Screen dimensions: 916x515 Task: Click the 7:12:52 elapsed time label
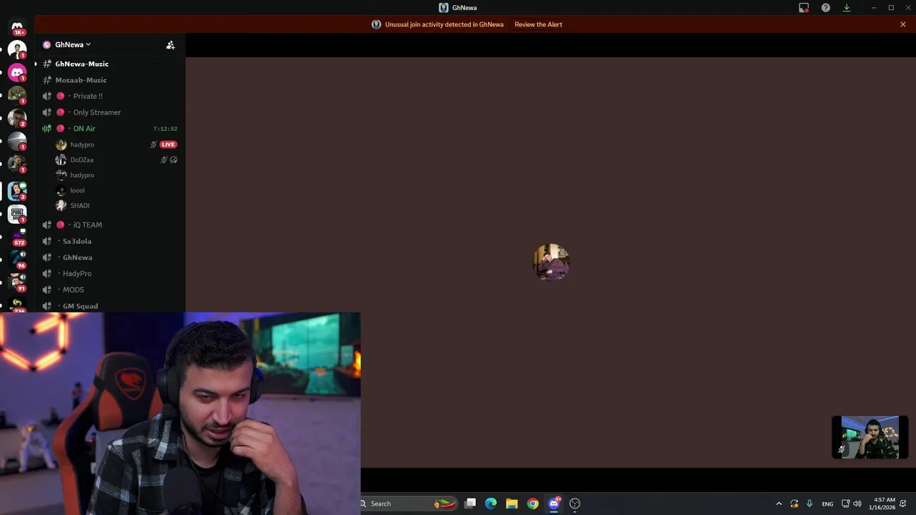pos(165,129)
